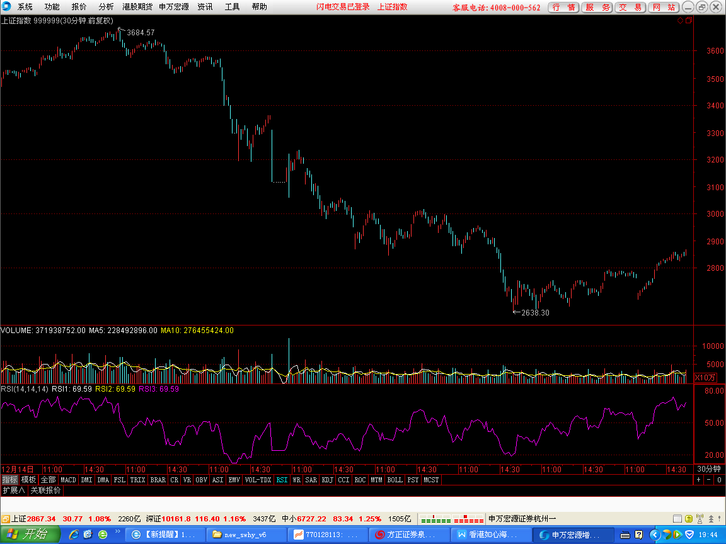Switch to FSL indicator
726x544 pixels.
click(120, 480)
